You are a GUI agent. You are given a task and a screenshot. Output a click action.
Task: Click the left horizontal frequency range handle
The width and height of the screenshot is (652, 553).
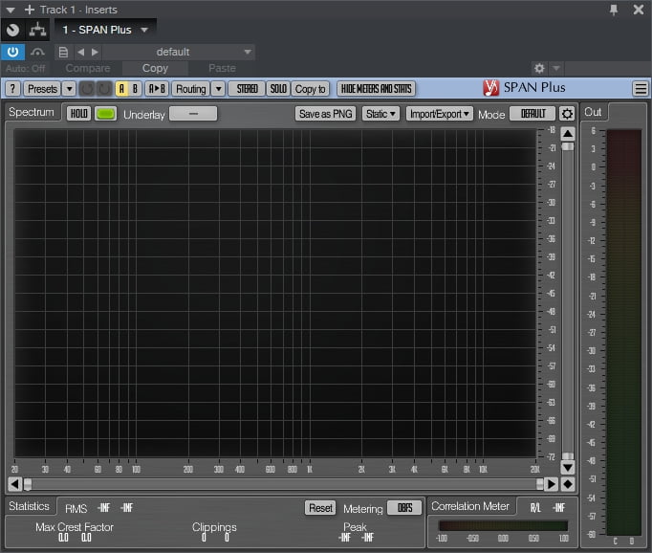click(28, 484)
